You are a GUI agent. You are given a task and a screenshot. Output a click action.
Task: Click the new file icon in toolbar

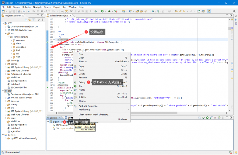(3, 11)
